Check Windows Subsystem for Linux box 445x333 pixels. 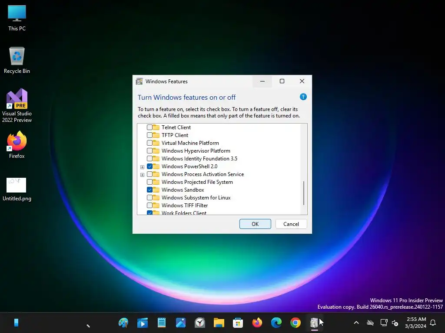(149, 197)
